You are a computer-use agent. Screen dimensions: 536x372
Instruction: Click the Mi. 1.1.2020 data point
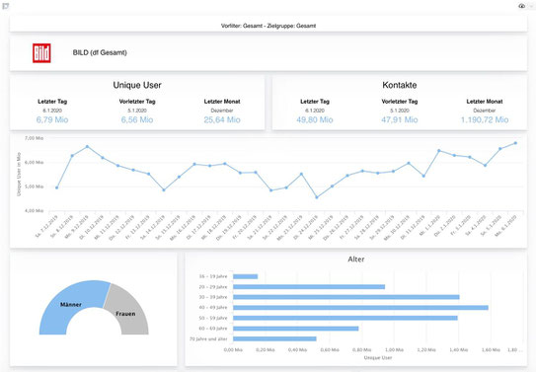coord(439,151)
